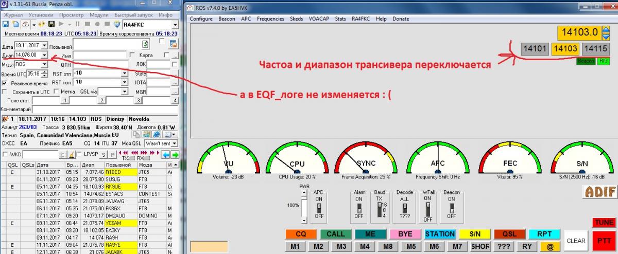Image resolution: width=618 pixels, height=254 pixels.
Task: Open the VOACAP menu
Action: pos(319,19)
